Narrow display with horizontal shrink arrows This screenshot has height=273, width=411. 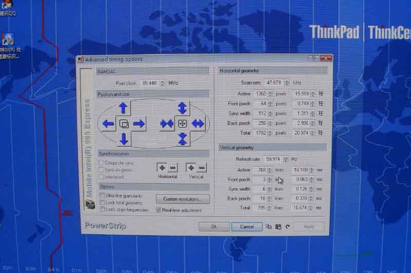pyautogui.click(x=166, y=124)
